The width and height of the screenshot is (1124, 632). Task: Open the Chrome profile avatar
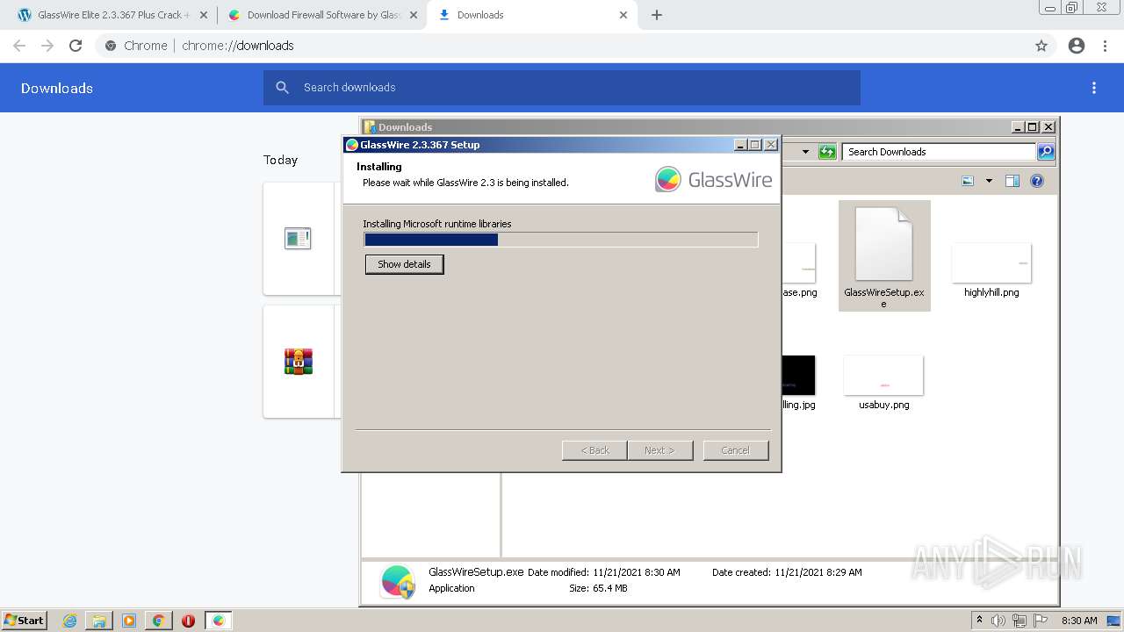pyautogui.click(x=1077, y=46)
